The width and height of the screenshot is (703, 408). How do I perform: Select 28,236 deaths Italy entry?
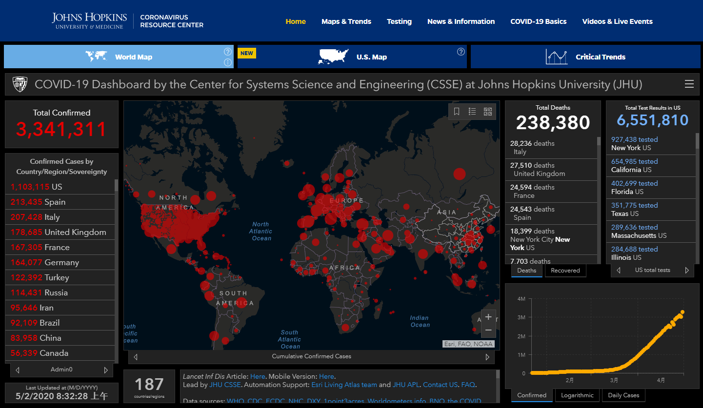[551, 148]
